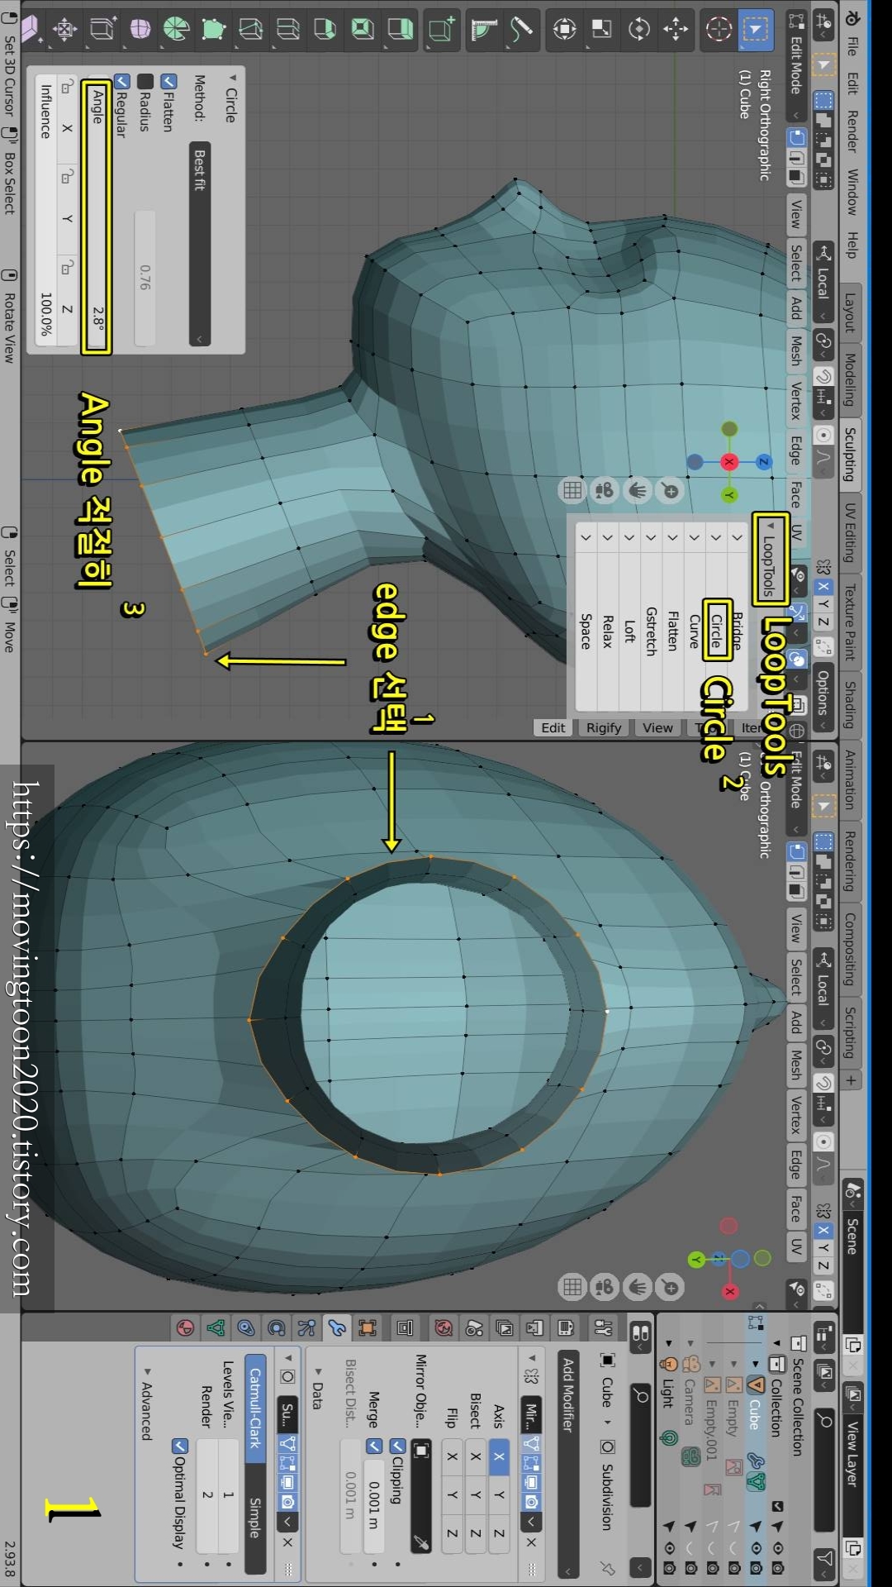
Task: Open the File menu
Action: tap(852, 46)
